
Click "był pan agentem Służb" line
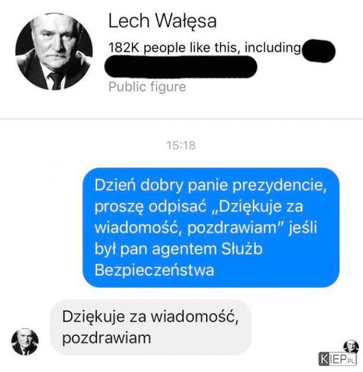179,249
